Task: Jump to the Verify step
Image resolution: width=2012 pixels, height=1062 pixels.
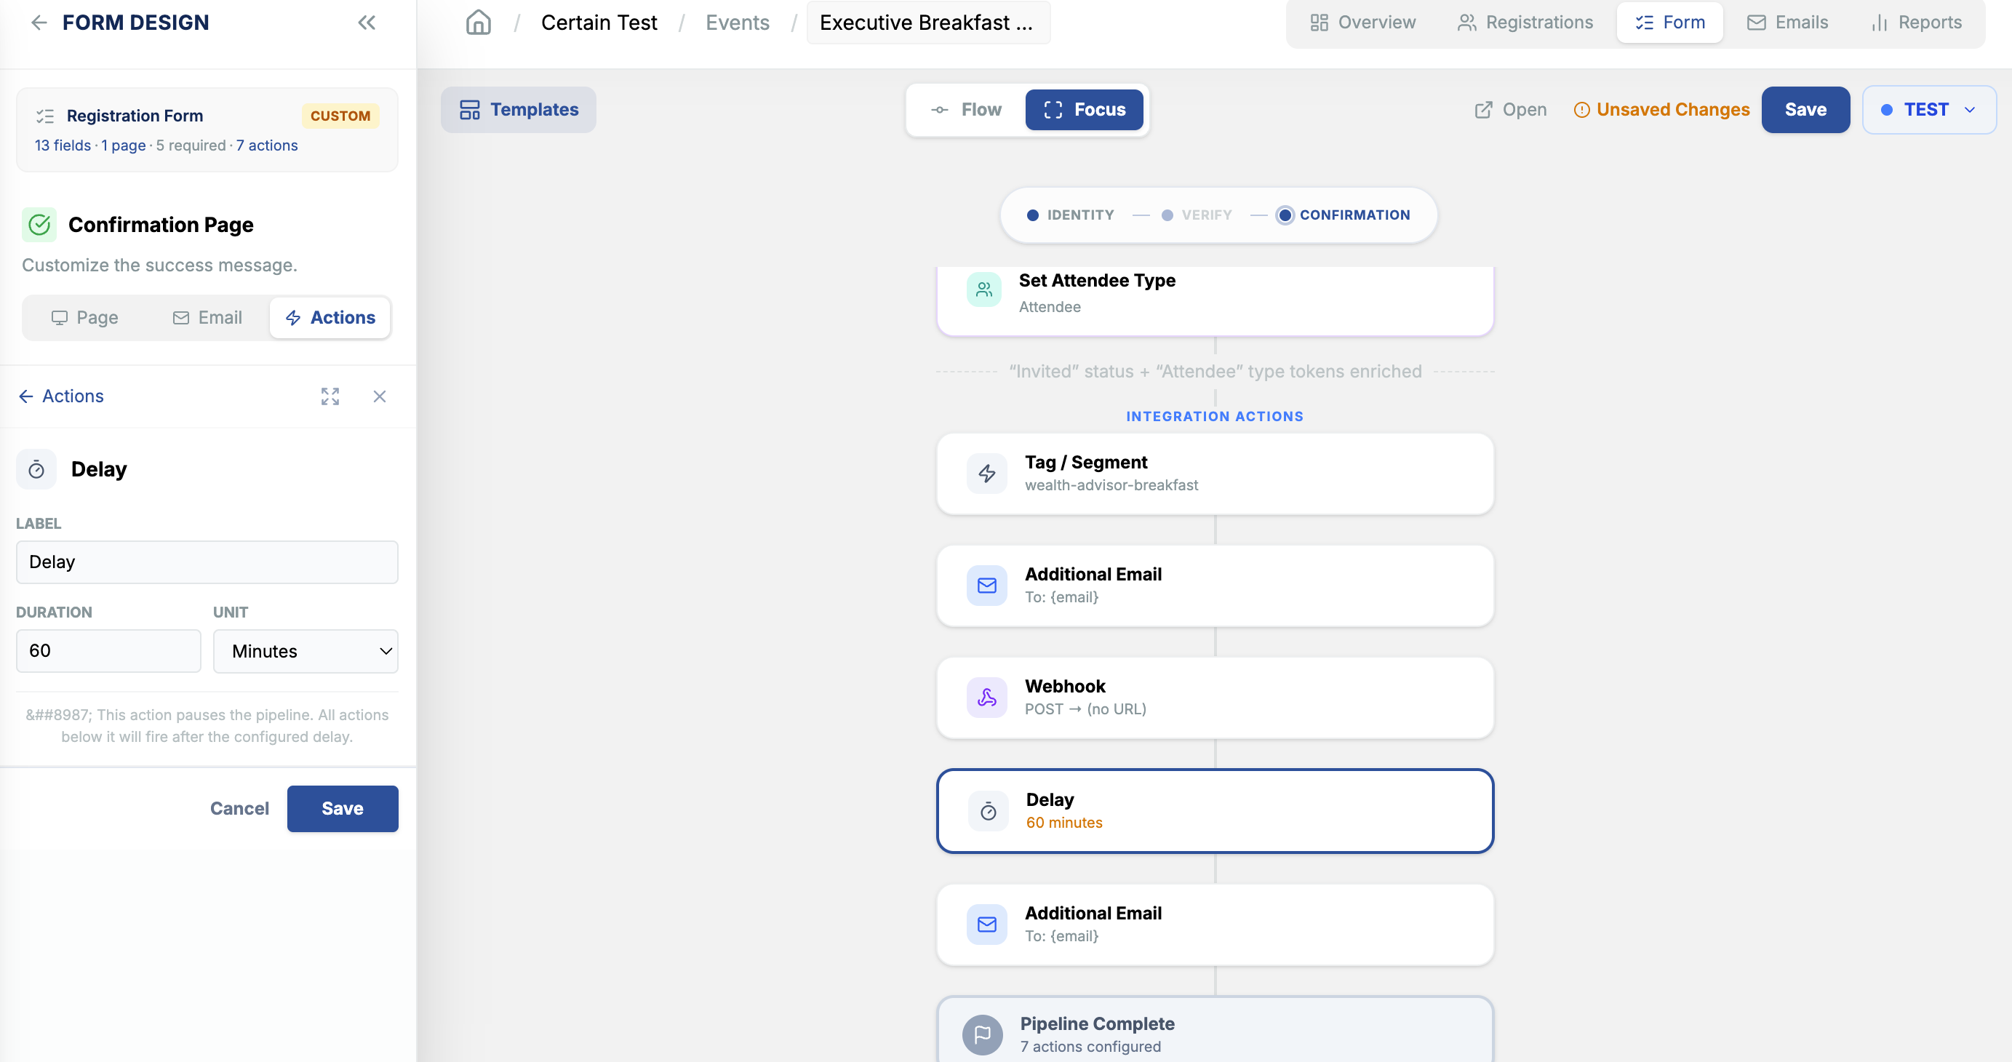Action: coord(1197,215)
